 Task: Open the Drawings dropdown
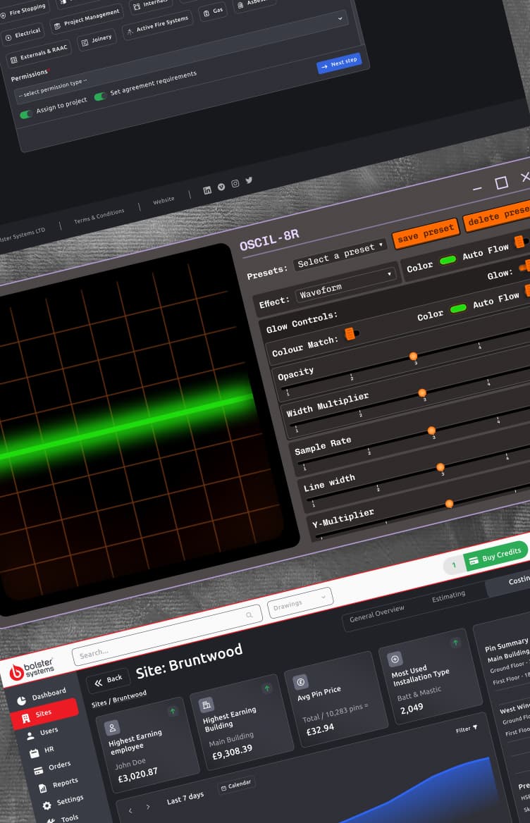coord(300,602)
